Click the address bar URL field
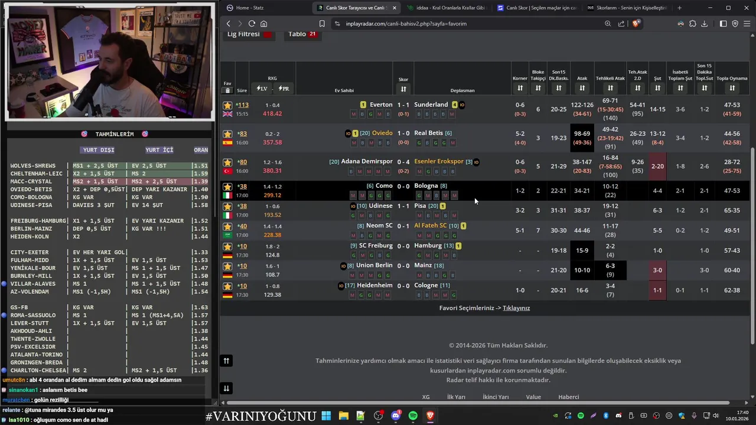The width and height of the screenshot is (756, 425). pyautogui.click(x=467, y=24)
